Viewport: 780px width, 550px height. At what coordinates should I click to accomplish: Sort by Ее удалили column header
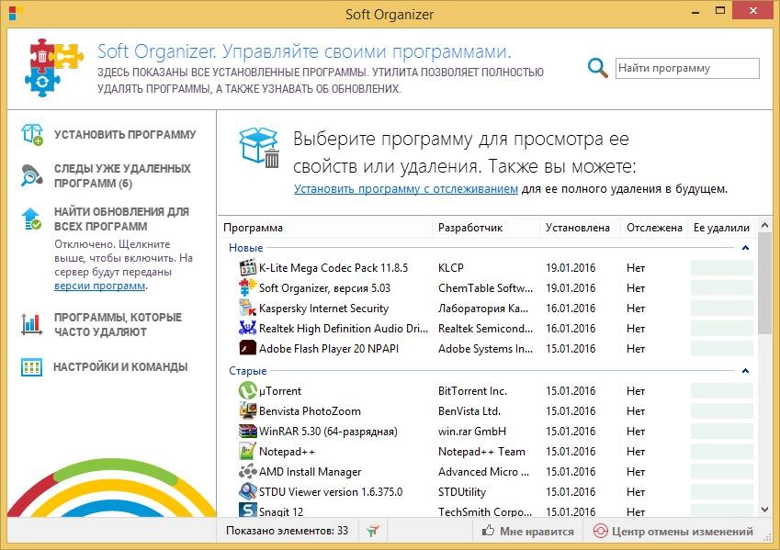[x=721, y=228]
